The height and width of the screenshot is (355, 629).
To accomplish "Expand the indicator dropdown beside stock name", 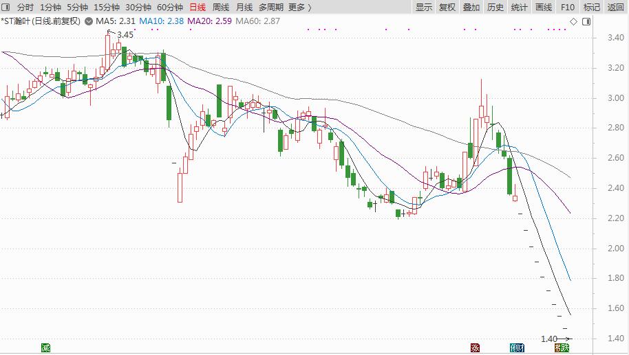I will coord(87,22).
